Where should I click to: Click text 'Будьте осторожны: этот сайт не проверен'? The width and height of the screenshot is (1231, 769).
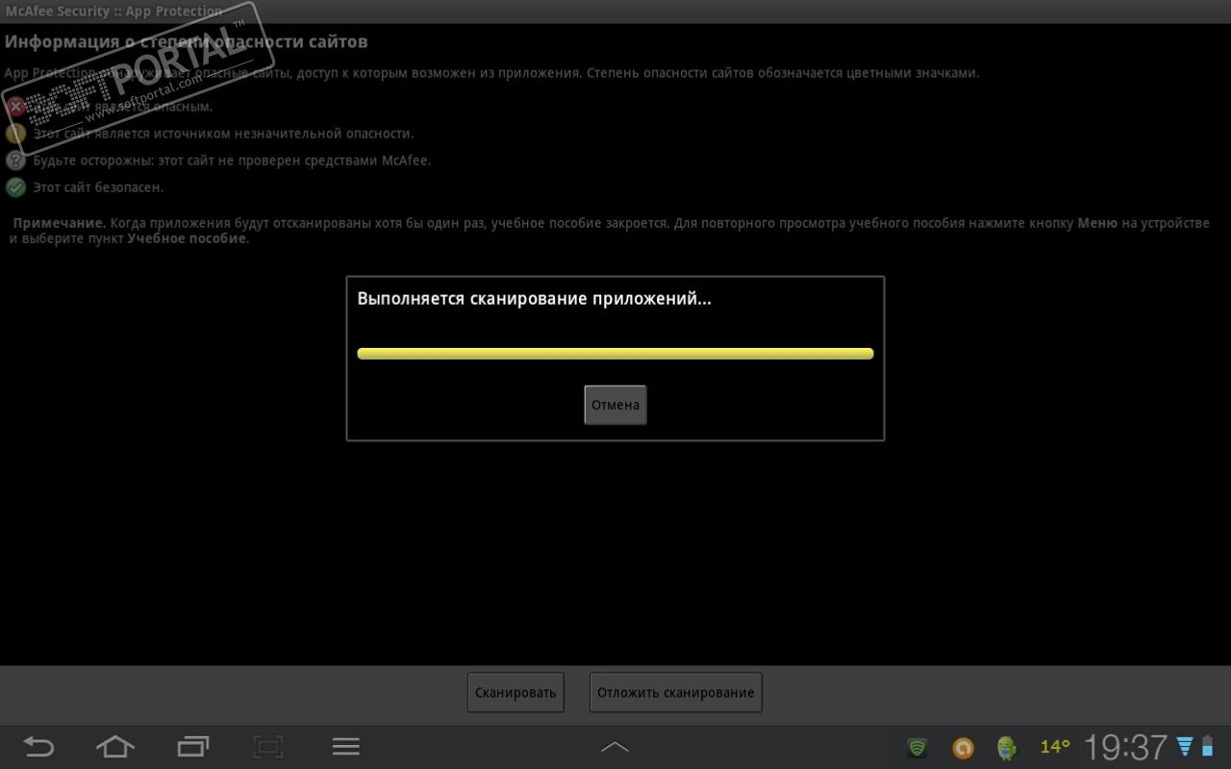pos(232,161)
